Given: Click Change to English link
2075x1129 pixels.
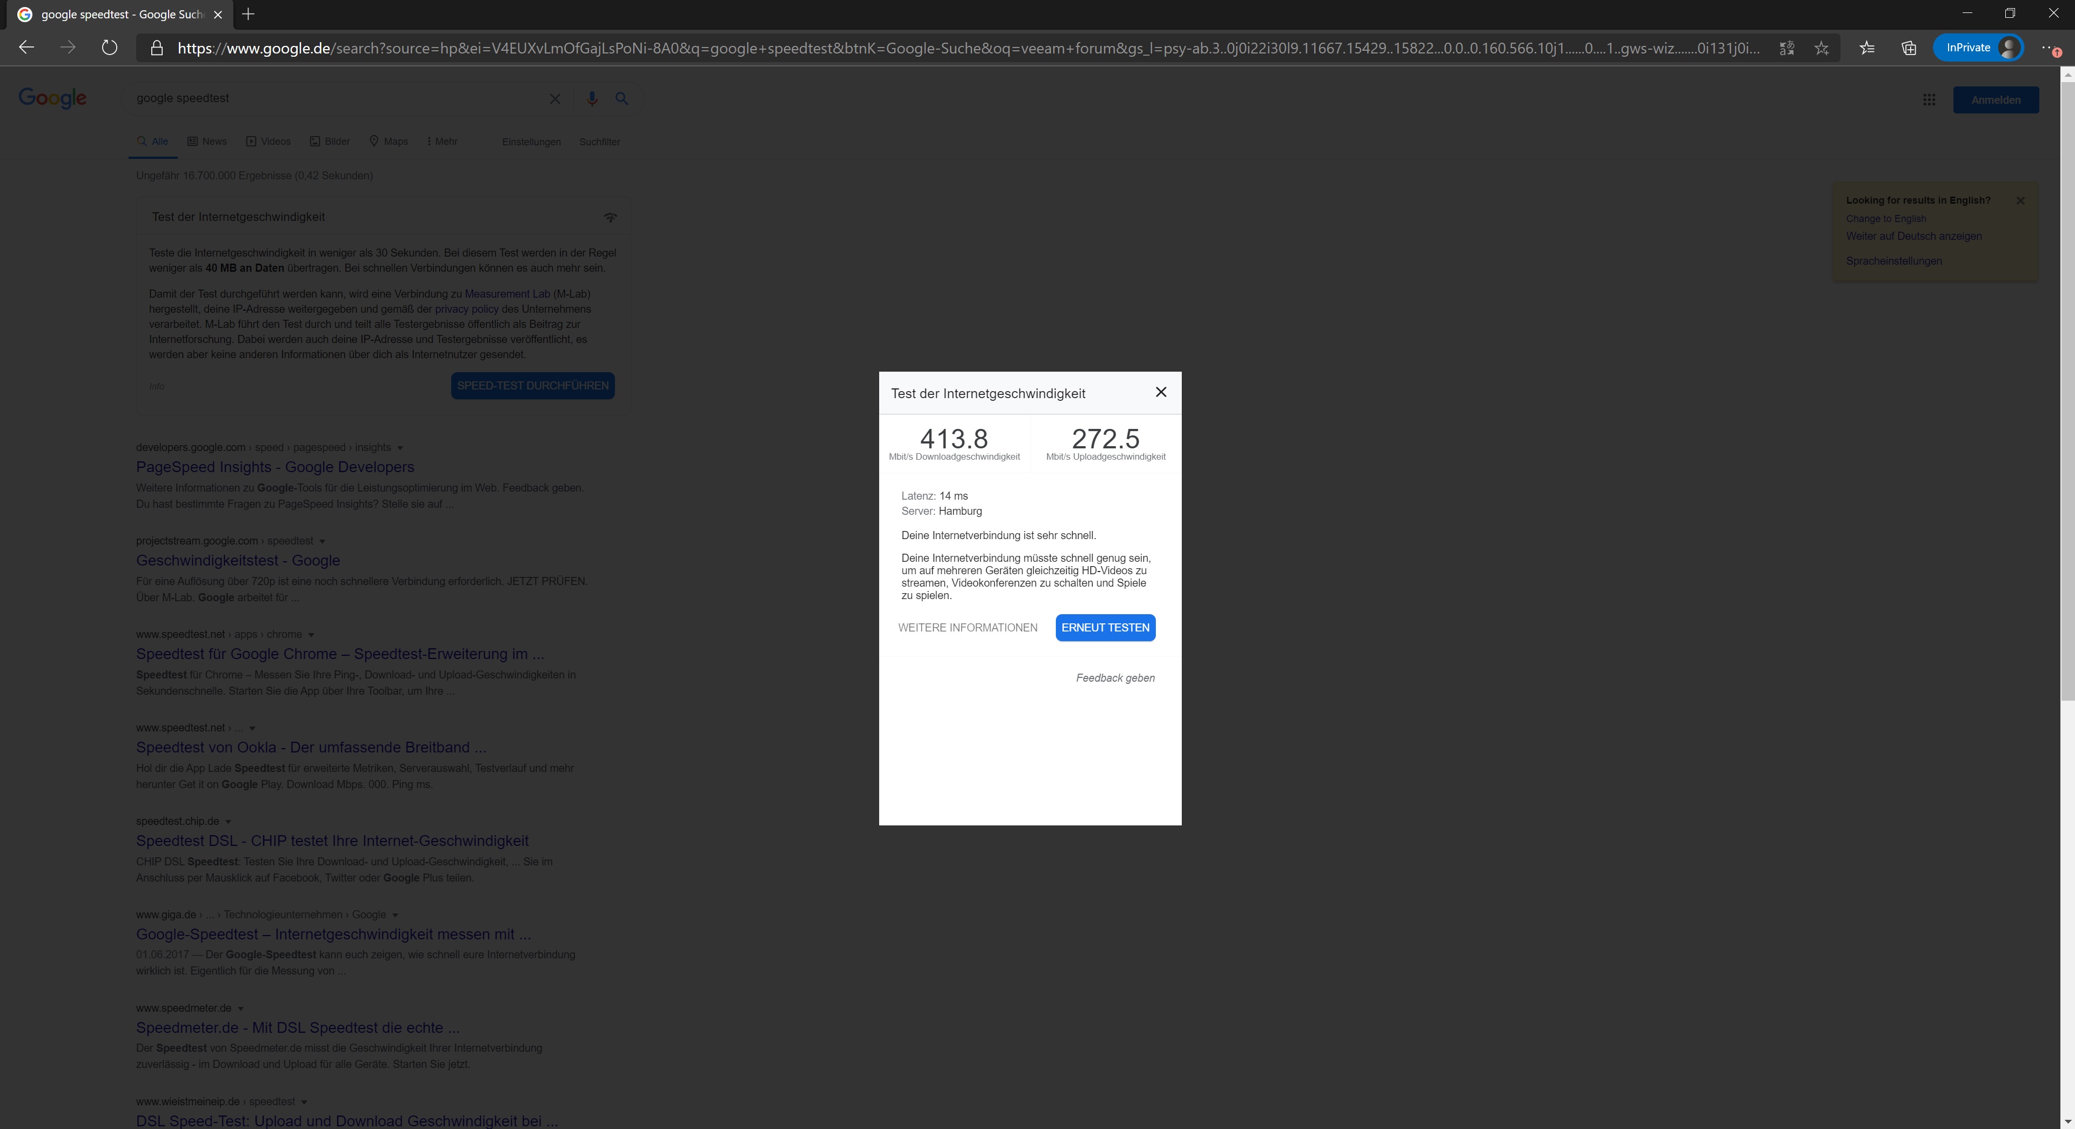Looking at the screenshot, I should [x=1886, y=219].
